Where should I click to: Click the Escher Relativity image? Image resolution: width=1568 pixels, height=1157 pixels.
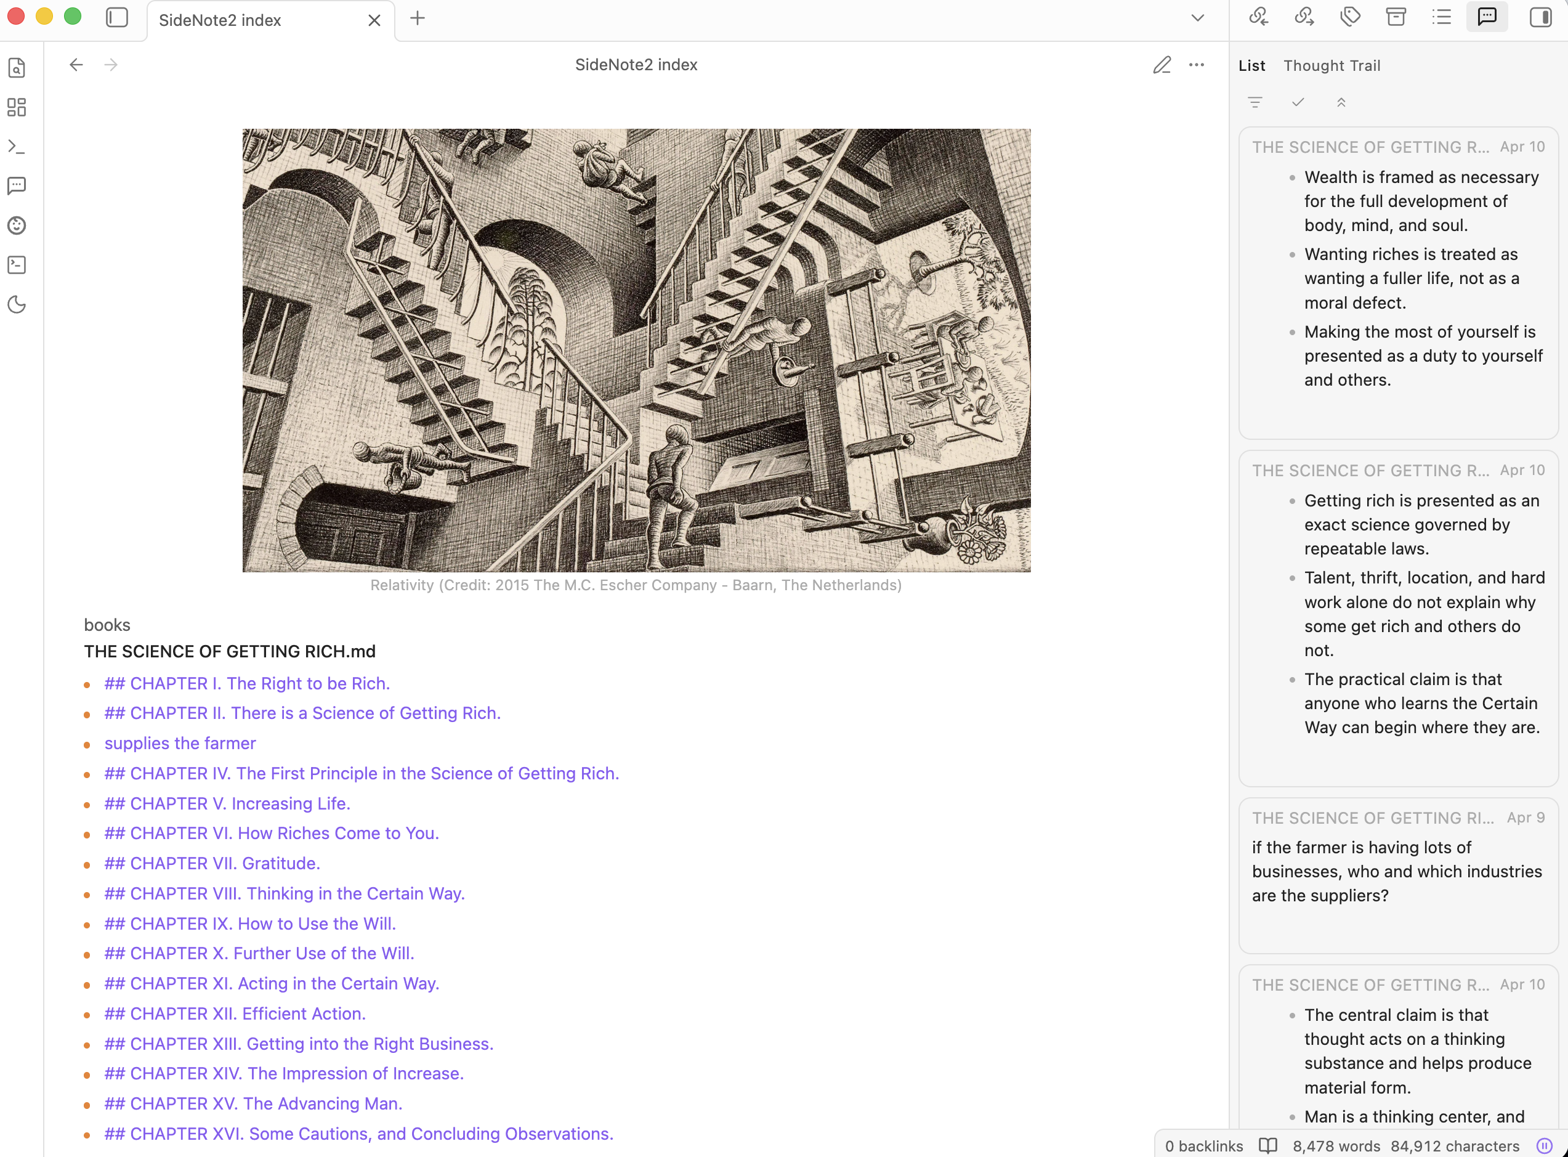point(636,350)
